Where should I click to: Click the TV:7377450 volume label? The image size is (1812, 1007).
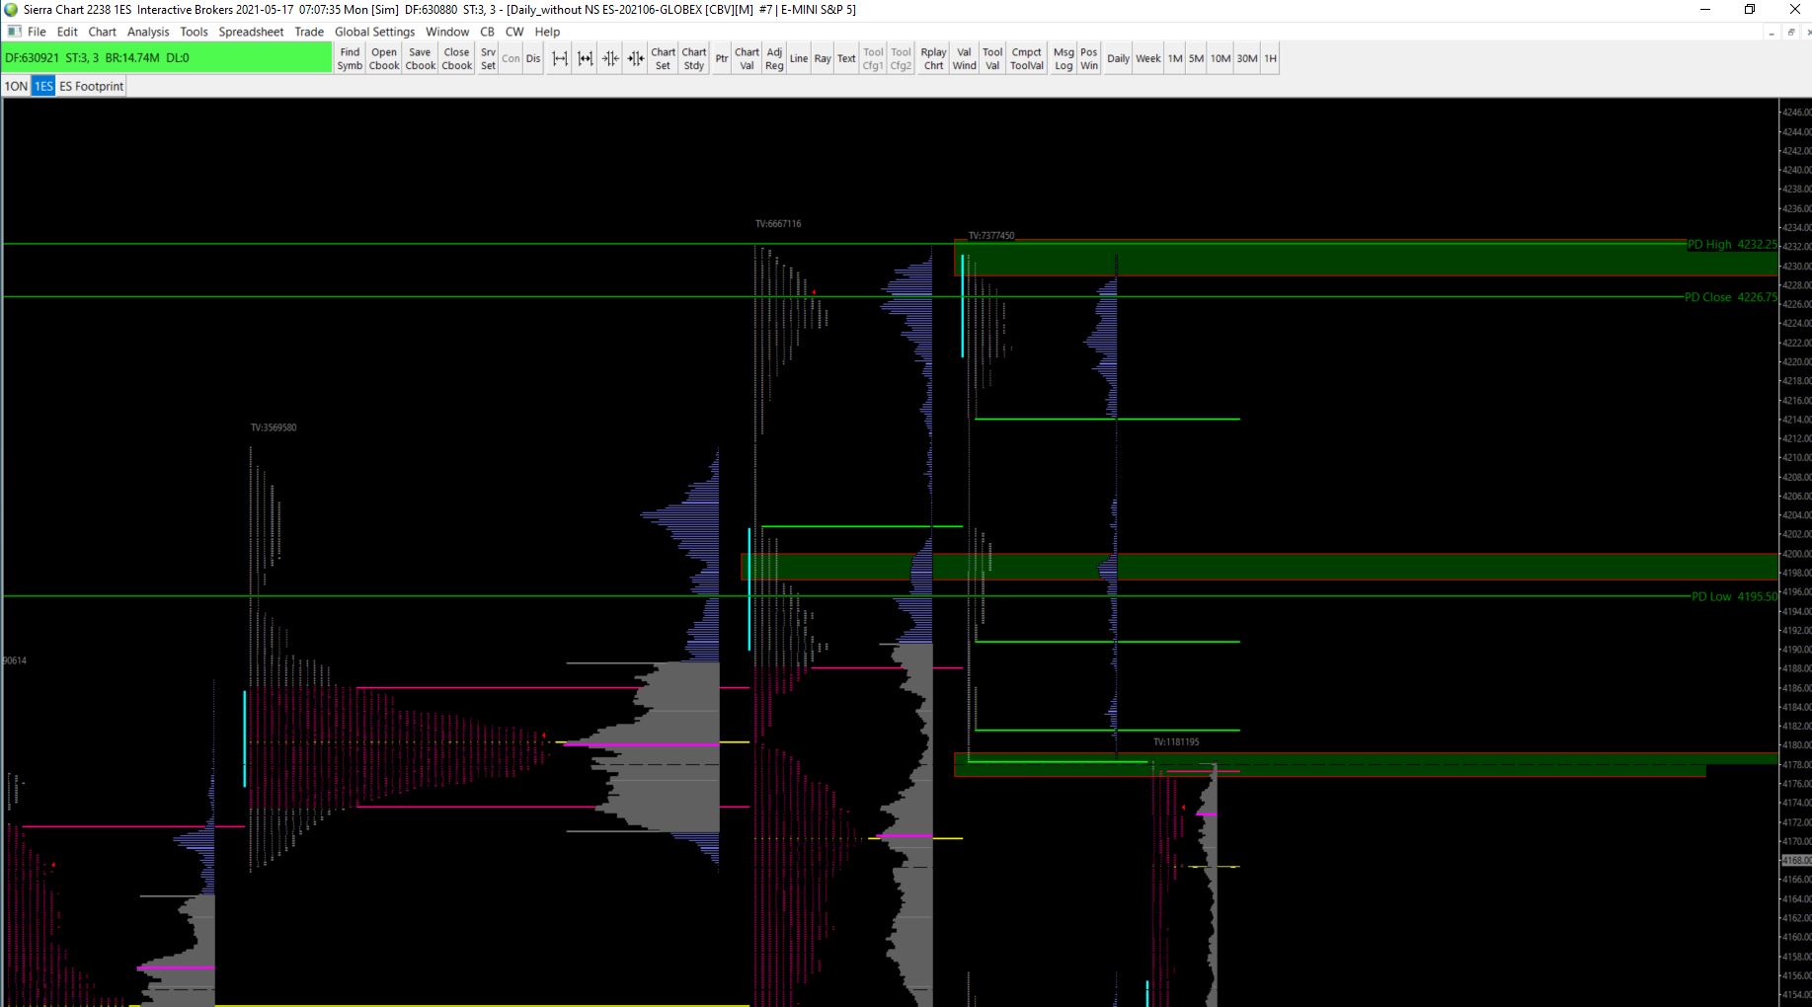(x=991, y=236)
